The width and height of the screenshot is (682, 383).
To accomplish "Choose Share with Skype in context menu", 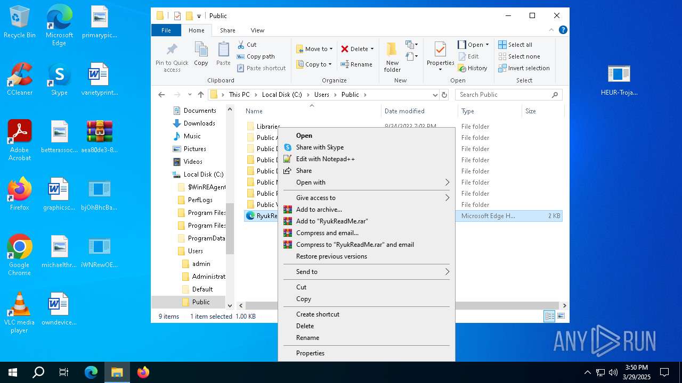I will pyautogui.click(x=367, y=147).
